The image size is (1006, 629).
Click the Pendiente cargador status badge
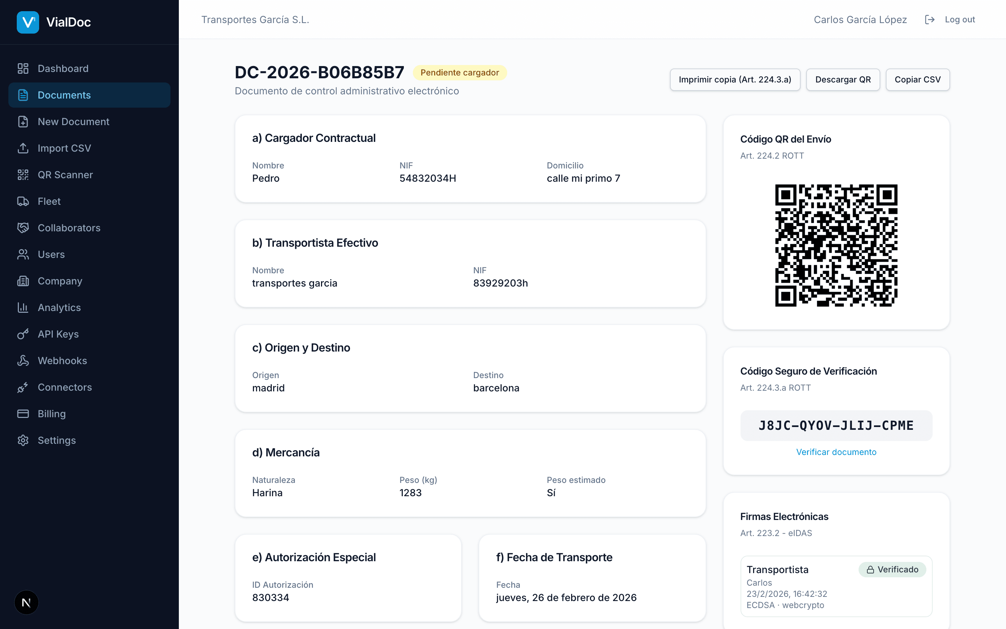click(x=460, y=72)
